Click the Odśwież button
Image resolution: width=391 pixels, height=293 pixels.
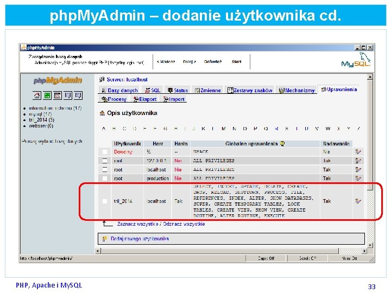click(x=213, y=61)
